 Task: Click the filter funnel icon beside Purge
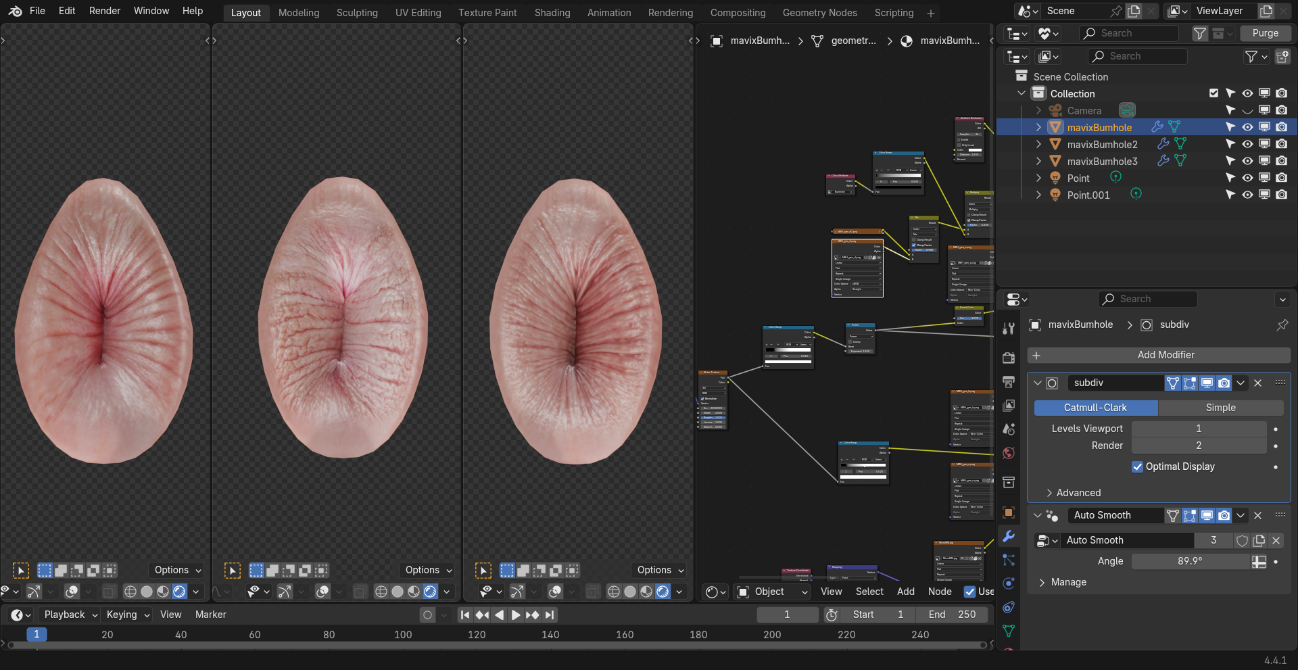click(1199, 33)
